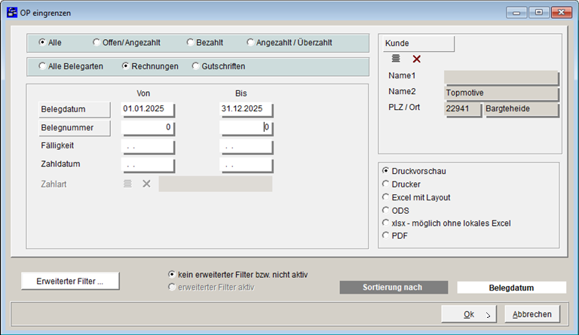
Task: Click the Belegnummer button
Action: tap(75, 128)
